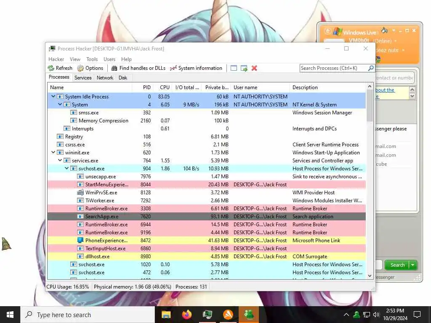Sort by the PID column header
This screenshot has height=323, width=431.
point(143,87)
